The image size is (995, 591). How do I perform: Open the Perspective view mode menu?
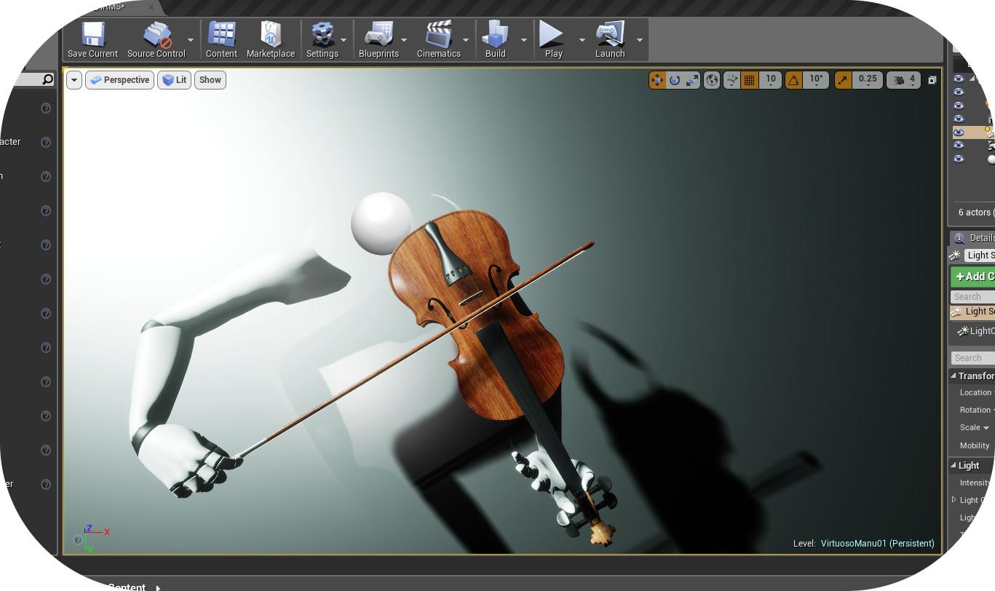pos(119,80)
